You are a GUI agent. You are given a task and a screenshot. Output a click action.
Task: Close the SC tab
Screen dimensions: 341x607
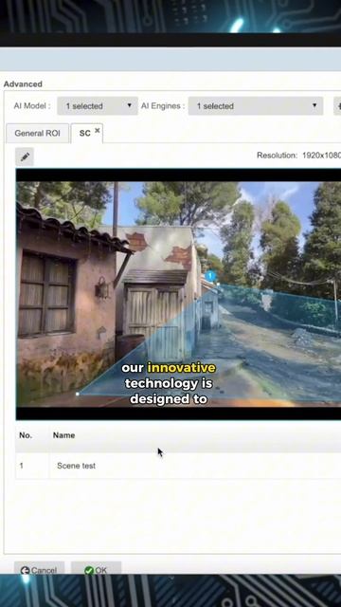point(98,131)
